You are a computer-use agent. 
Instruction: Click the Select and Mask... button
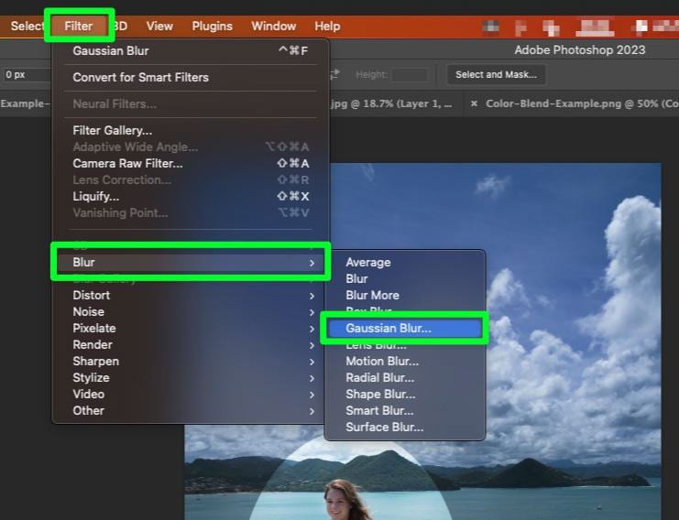(496, 74)
